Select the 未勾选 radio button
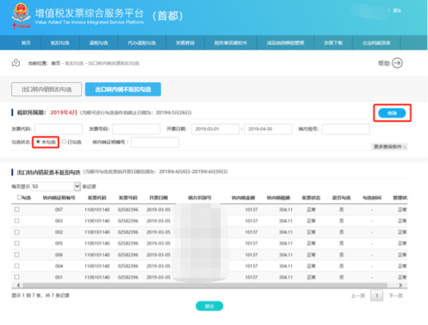Viewport: 428px width, 325px height. pyautogui.click(x=38, y=142)
